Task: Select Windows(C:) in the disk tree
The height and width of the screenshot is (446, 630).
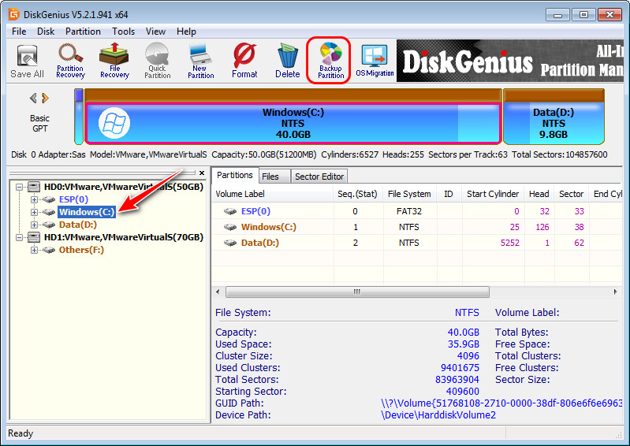Action: click(x=87, y=212)
